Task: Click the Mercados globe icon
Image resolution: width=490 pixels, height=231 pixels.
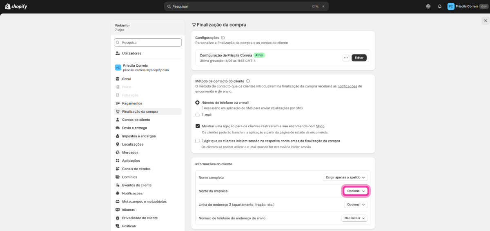Action: point(118,153)
